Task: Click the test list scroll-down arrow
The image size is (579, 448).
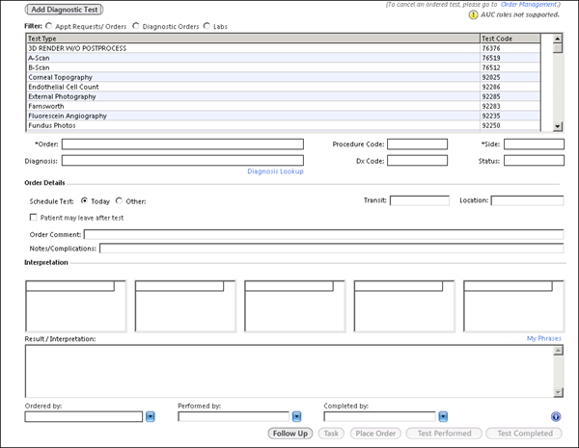Action: click(x=558, y=126)
